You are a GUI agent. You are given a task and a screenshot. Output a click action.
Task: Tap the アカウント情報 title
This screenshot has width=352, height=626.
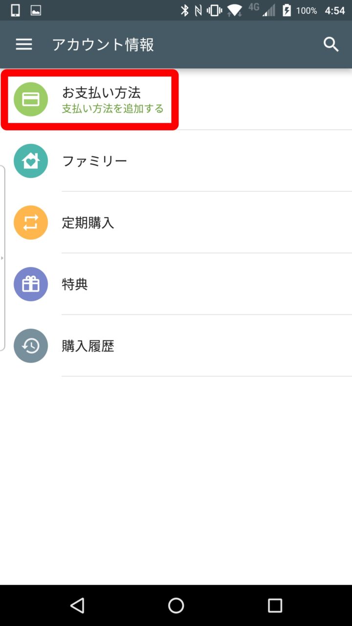tap(103, 45)
